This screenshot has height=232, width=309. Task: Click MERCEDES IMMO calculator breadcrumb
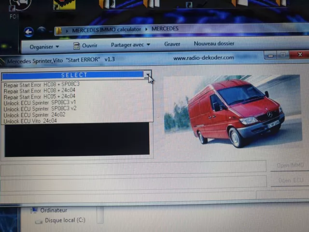click(106, 30)
